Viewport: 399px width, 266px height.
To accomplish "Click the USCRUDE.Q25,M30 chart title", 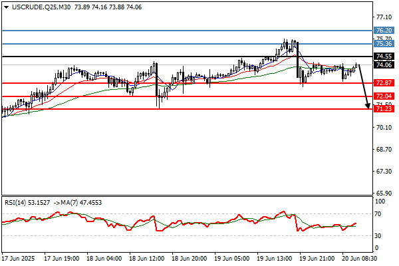I will pyautogui.click(x=41, y=7).
